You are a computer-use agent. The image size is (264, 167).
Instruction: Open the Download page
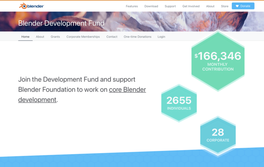[151, 6]
